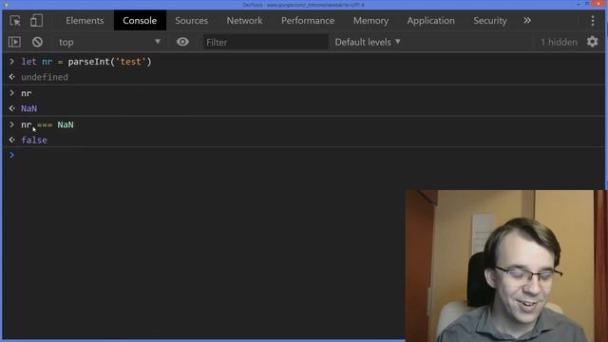Open the Default levels dropdown
This screenshot has height=342, width=608.
coord(368,42)
